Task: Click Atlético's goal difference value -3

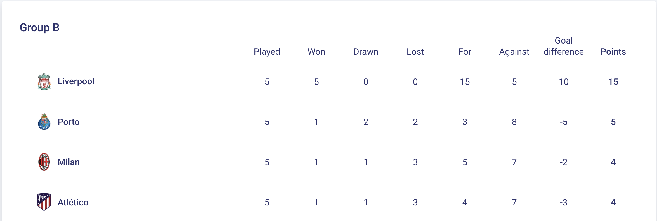Action: [564, 202]
